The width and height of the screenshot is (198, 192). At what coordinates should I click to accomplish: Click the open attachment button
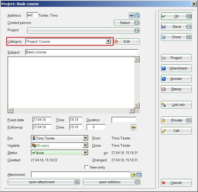click(x=44, y=182)
